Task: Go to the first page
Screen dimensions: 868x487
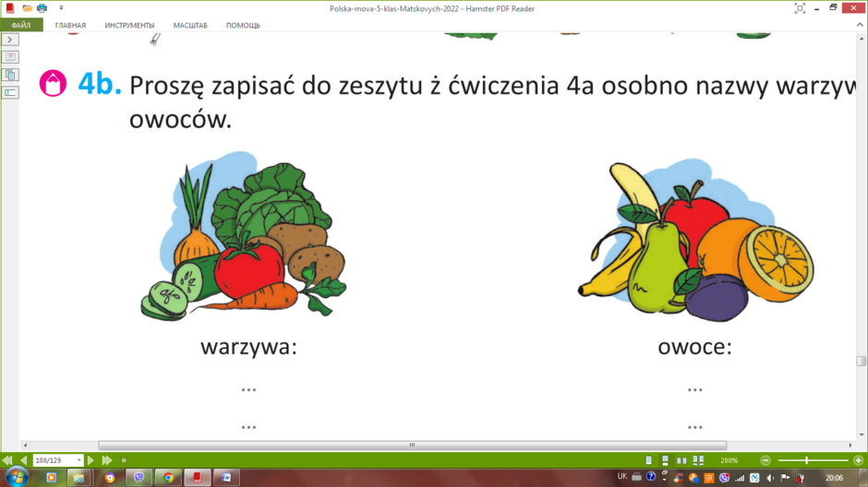Action: tap(7, 460)
